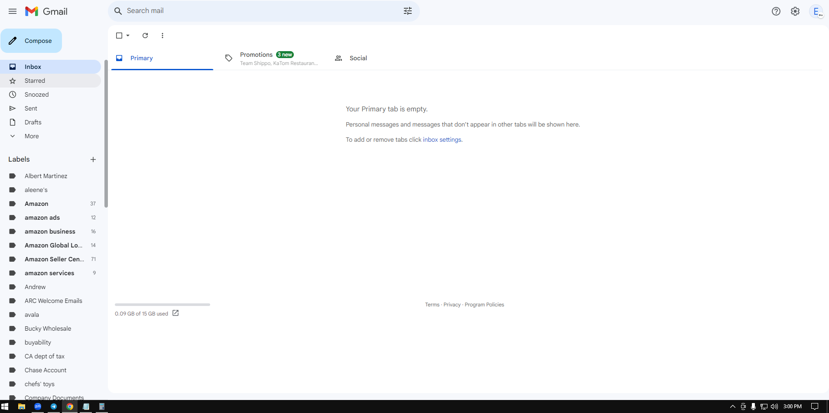Open the Snoozed folder

(50, 94)
